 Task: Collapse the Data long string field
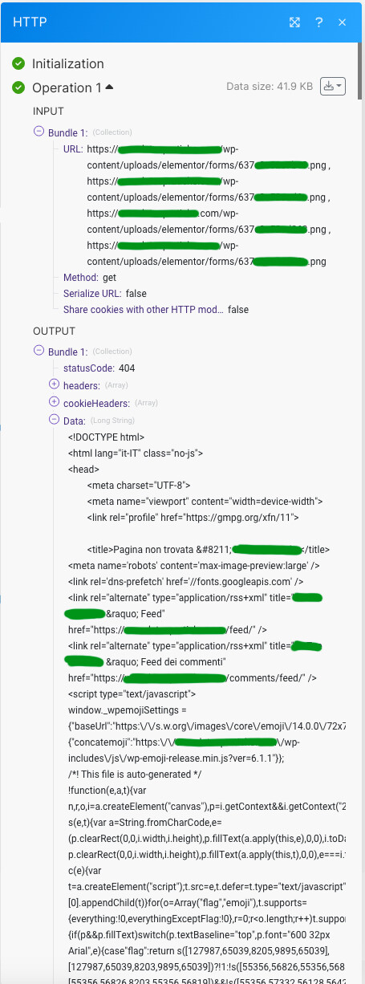tap(54, 419)
